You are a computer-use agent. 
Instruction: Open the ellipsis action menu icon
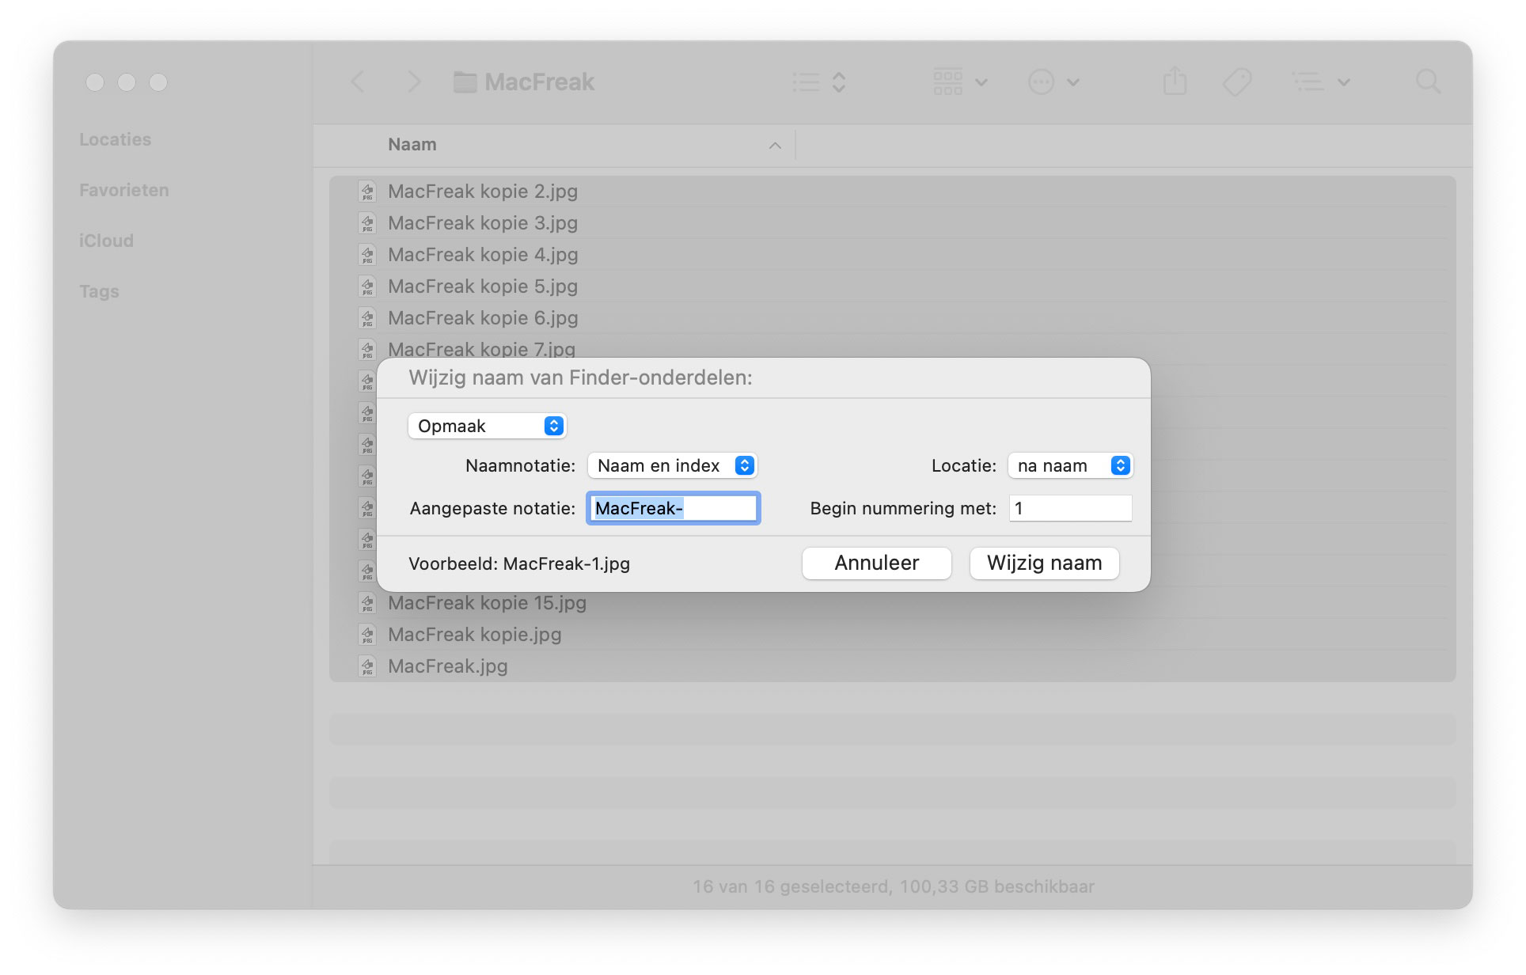point(1041,82)
